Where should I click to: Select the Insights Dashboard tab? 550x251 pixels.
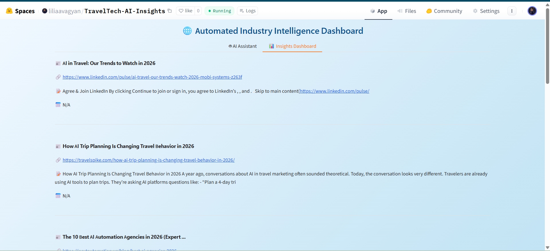(x=292, y=46)
